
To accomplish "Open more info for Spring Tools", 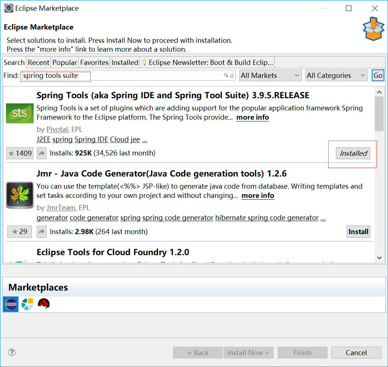I will pyautogui.click(x=253, y=117).
